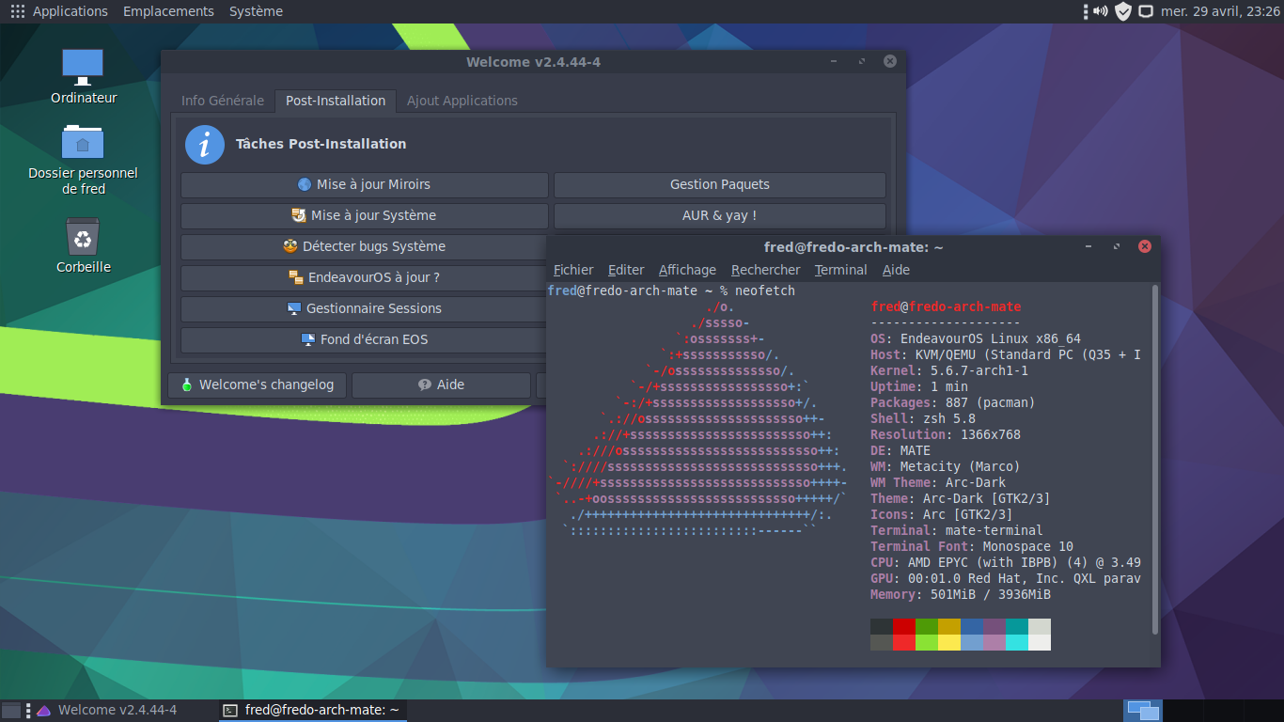The image size is (1284, 722).
Task: Open the Emplacements menu in top panel
Action: click(x=168, y=11)
